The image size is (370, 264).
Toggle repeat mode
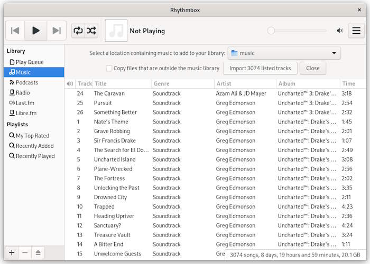(78, 31)
